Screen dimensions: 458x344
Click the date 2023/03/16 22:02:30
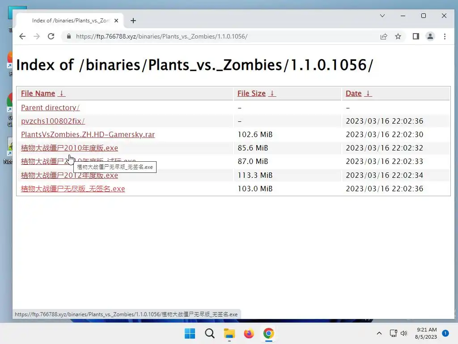[384, 134]
